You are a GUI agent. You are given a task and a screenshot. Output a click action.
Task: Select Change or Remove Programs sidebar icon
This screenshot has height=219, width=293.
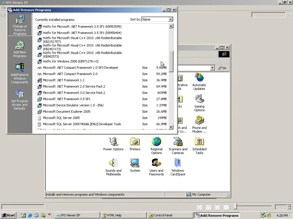20,25
